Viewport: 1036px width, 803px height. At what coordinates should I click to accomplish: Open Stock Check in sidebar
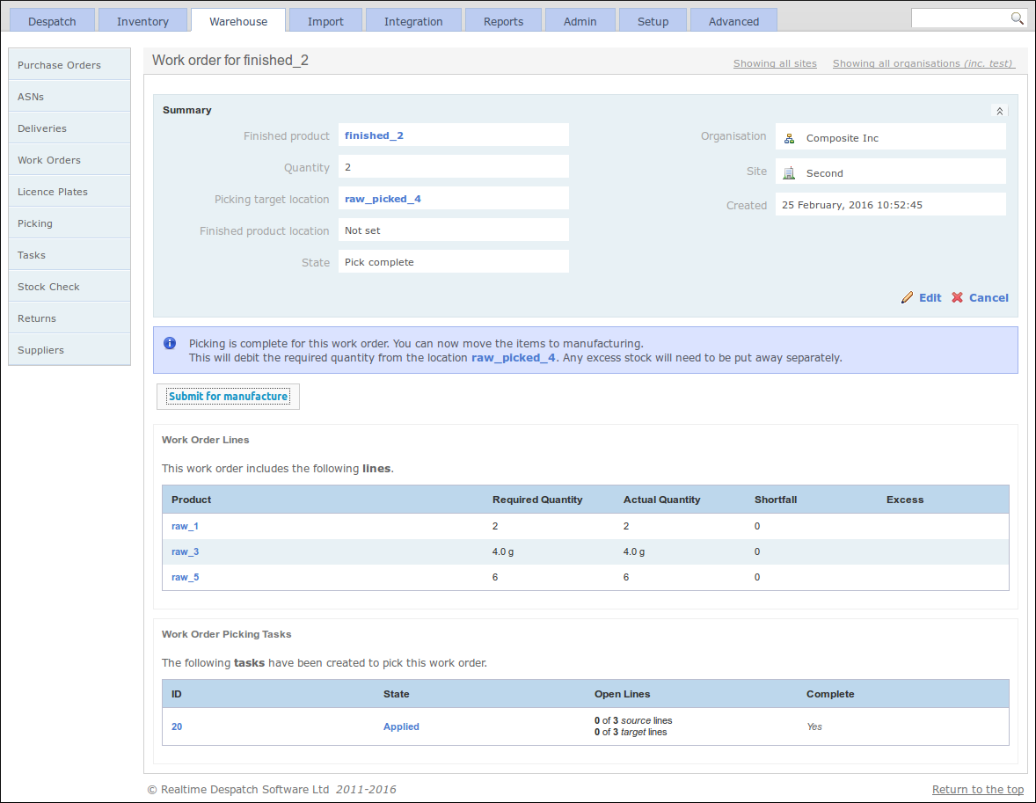tap(69, 287)
